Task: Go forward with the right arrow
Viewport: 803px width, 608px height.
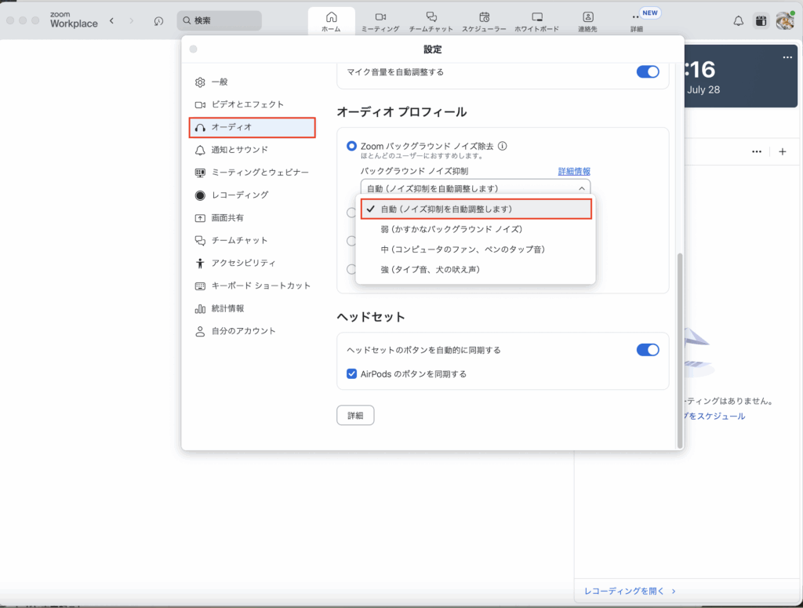Action: tap(132, 20)
